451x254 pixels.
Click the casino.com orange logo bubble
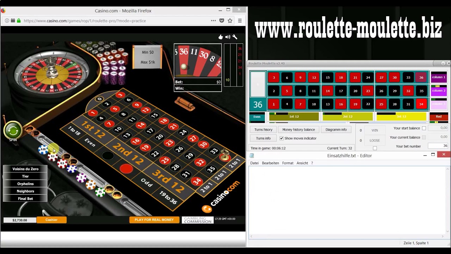point(207,209)
